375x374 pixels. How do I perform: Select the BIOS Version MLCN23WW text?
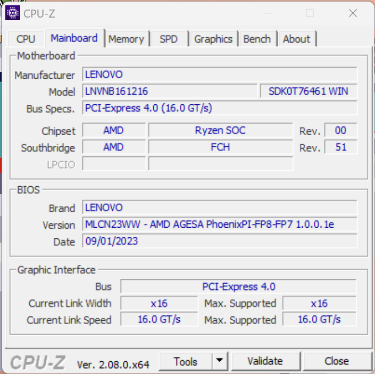pos(220,224)
